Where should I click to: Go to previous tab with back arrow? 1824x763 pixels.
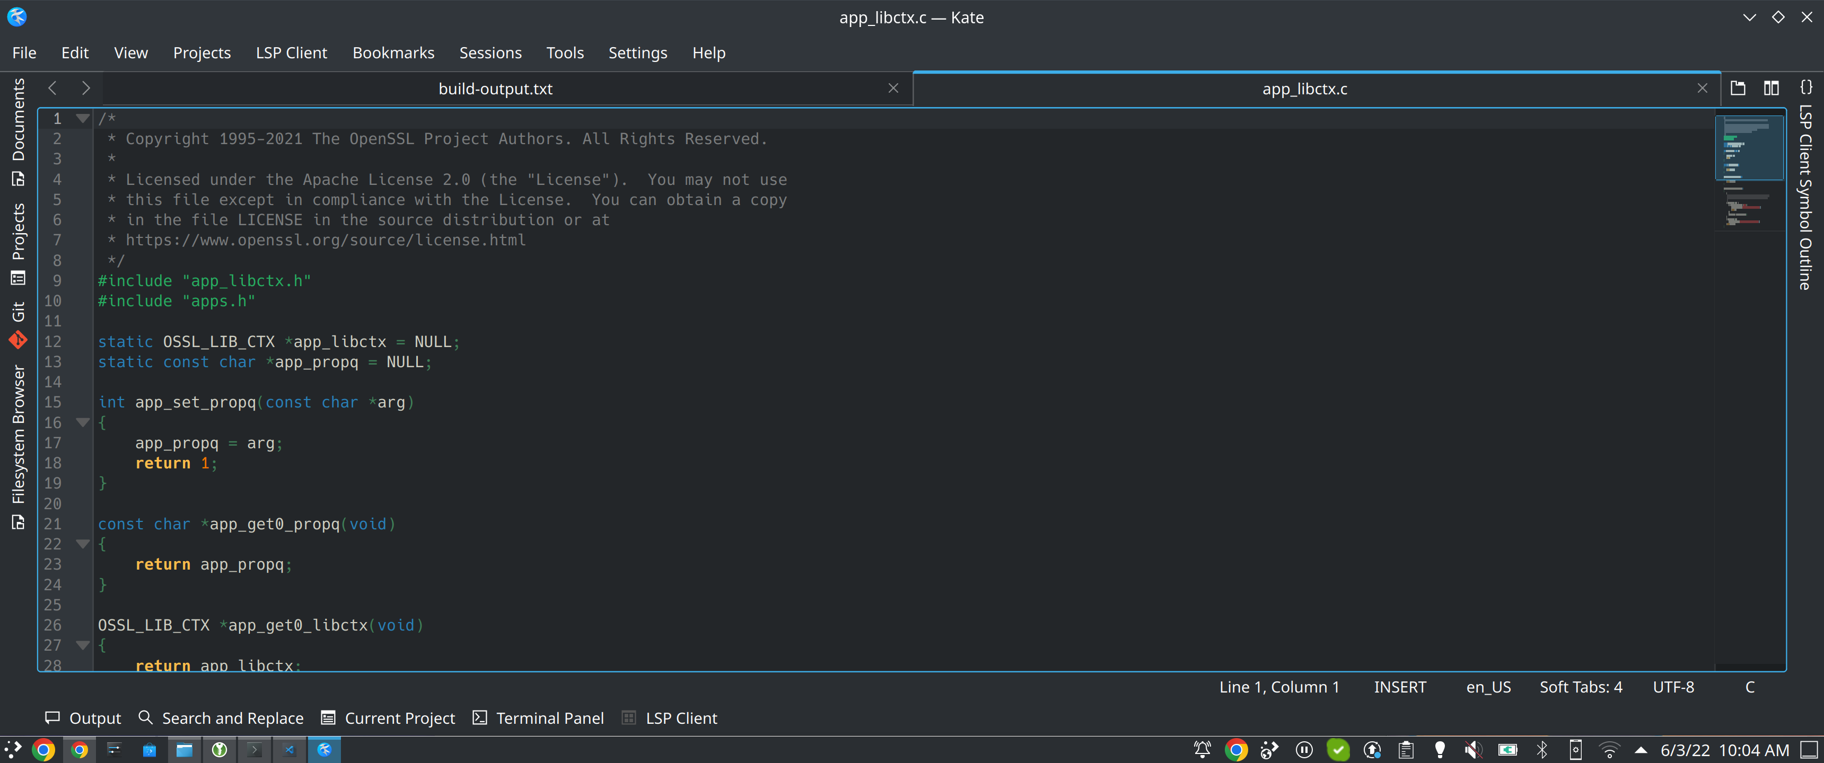(x=52, y=88)
